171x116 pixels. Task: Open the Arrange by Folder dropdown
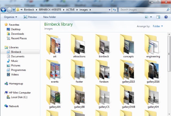(158, 26)
